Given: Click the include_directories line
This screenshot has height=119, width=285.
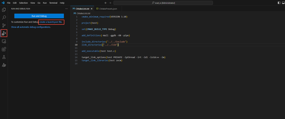Looking at the screenshot, I should click(x=104, y=42).
